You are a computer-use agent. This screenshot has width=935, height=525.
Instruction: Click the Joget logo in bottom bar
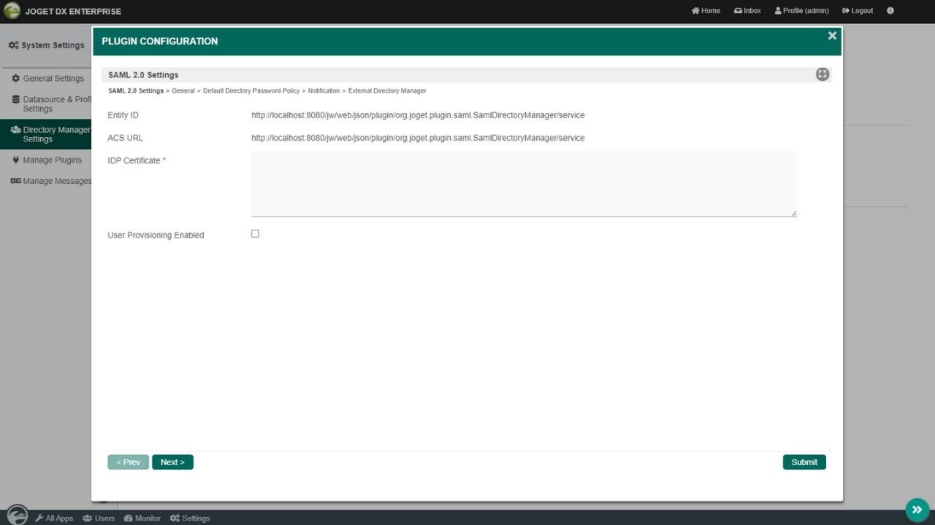[17, 515]
